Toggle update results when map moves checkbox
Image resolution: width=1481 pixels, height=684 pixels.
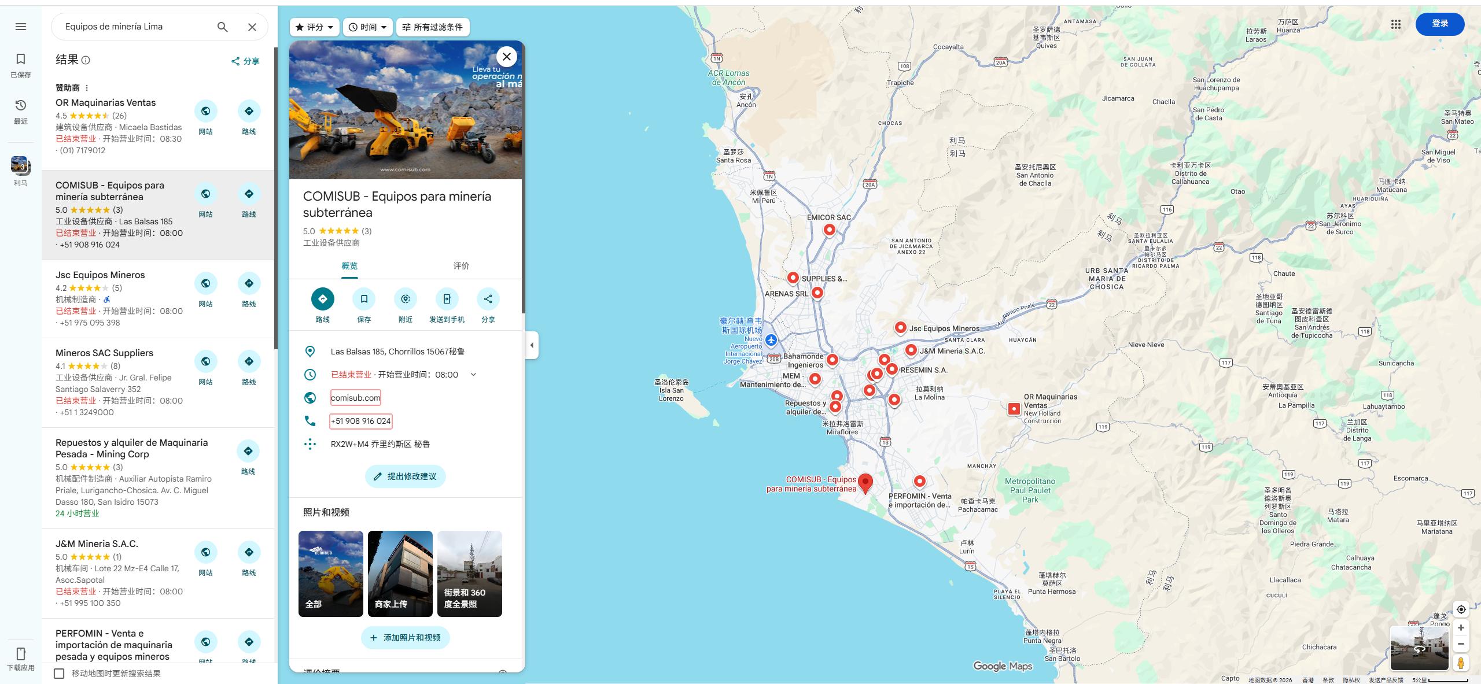(59, 674)
